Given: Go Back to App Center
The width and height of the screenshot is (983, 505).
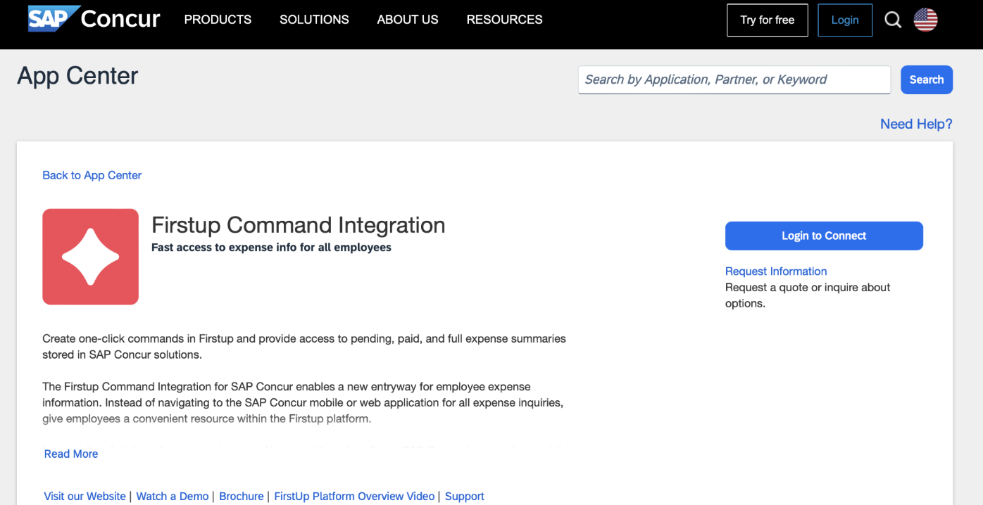Looking at the screenshot, I should 92,175.
